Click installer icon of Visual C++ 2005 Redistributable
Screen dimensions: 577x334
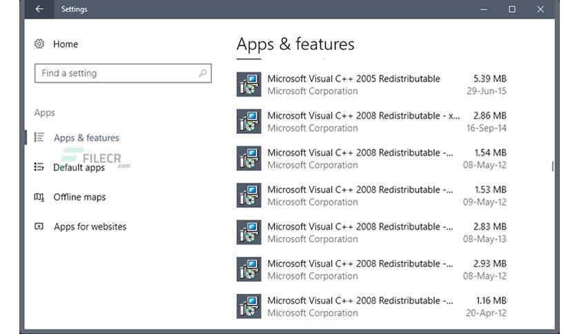[x=248, y=84]
